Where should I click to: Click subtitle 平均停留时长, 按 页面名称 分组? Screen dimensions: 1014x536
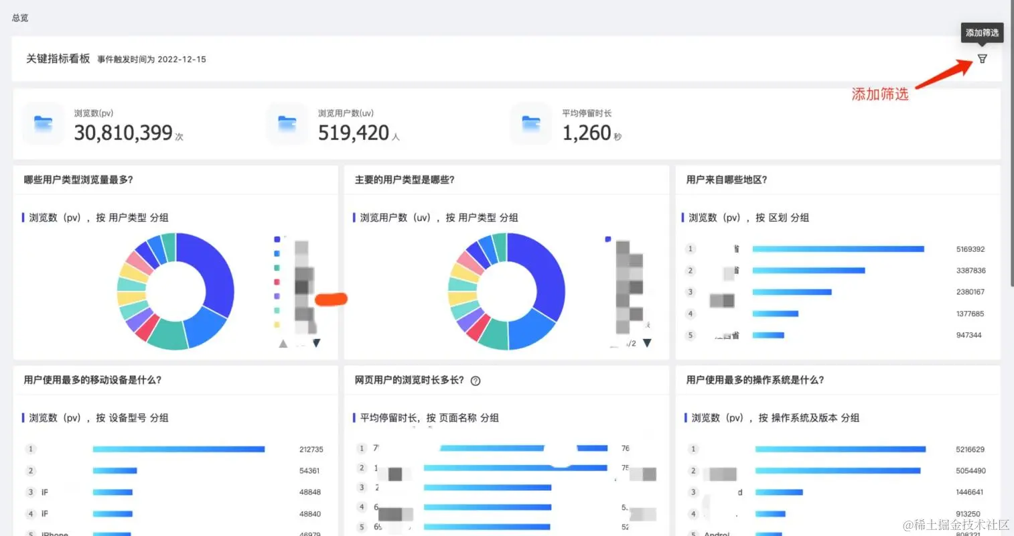429,418
